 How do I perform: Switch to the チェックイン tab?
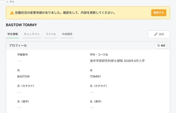(32, 34)
